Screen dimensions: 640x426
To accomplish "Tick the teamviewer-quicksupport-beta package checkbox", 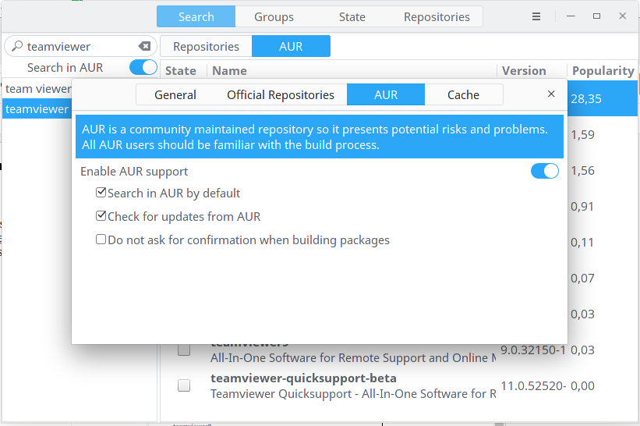I will click(184, 385).
